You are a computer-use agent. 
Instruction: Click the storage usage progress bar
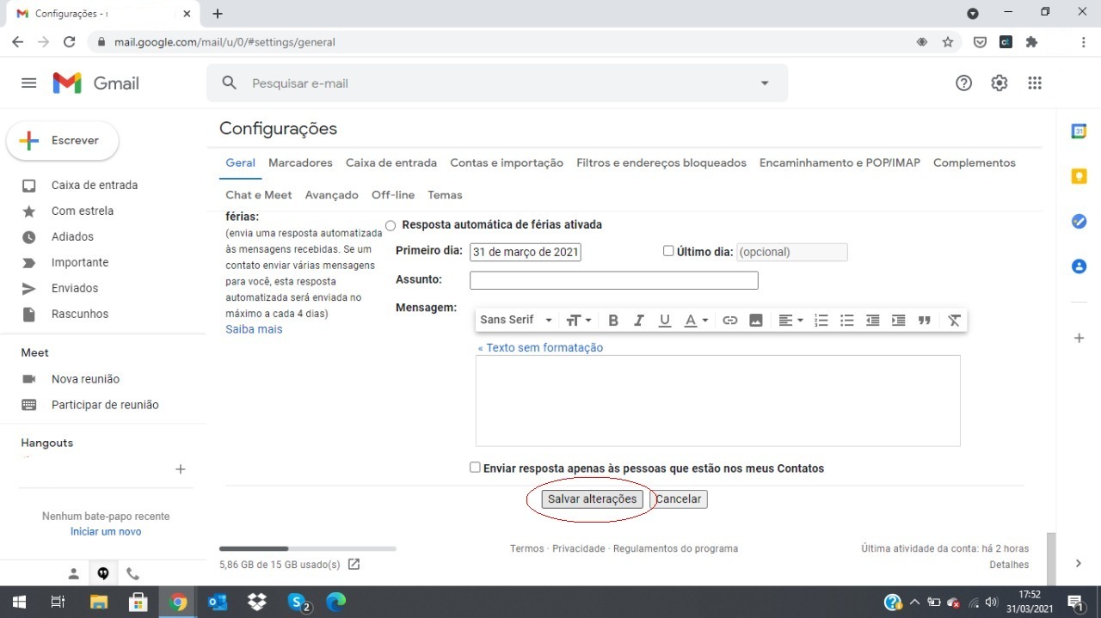308,548
